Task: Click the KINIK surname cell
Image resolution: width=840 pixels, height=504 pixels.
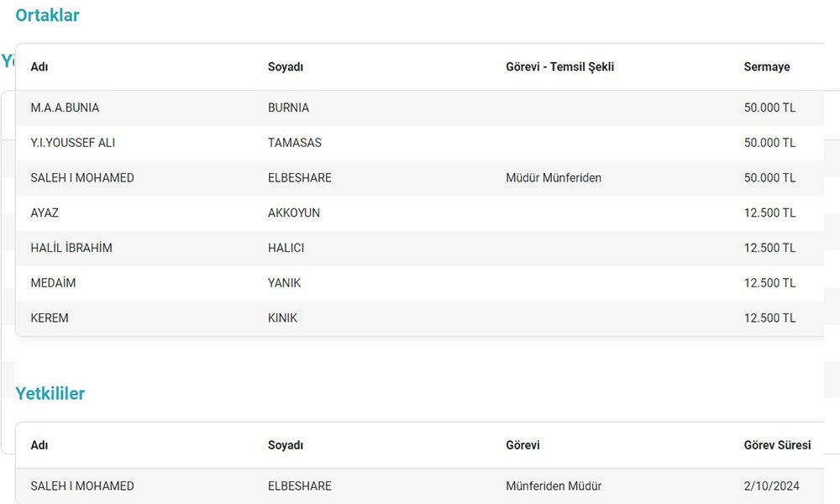Action: pos(282,318)
